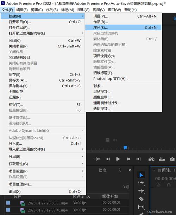Expand Adobe Dynamic Link(K) submenu
This screenshot has width=176, height=215.
pos(82,130)
